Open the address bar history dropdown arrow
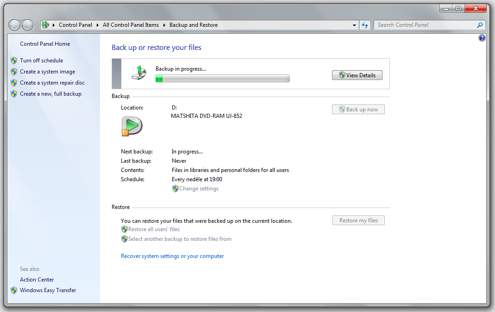Image resolution: width=495 pixels, height=312 pixels. tap(354, 25)
